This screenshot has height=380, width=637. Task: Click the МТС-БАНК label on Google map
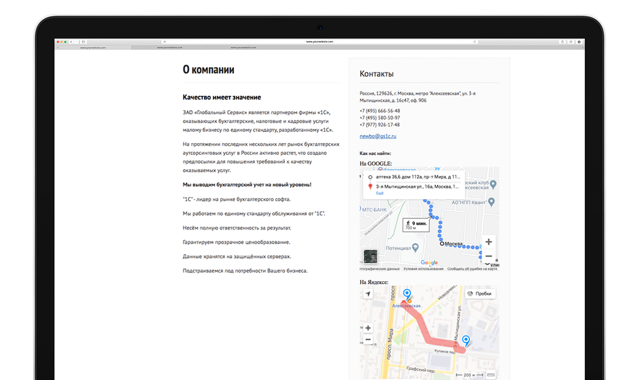[x=374, y=210]
